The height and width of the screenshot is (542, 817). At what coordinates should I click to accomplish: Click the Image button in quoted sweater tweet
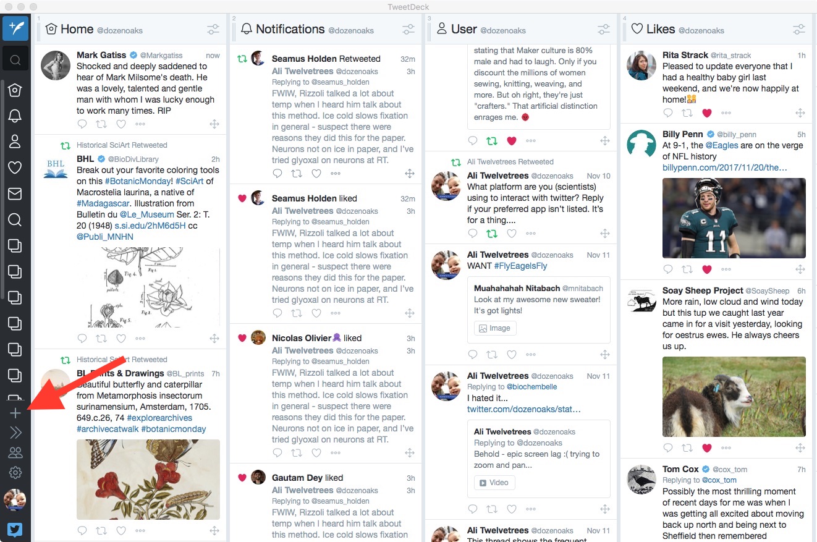(x=495, y=328)
